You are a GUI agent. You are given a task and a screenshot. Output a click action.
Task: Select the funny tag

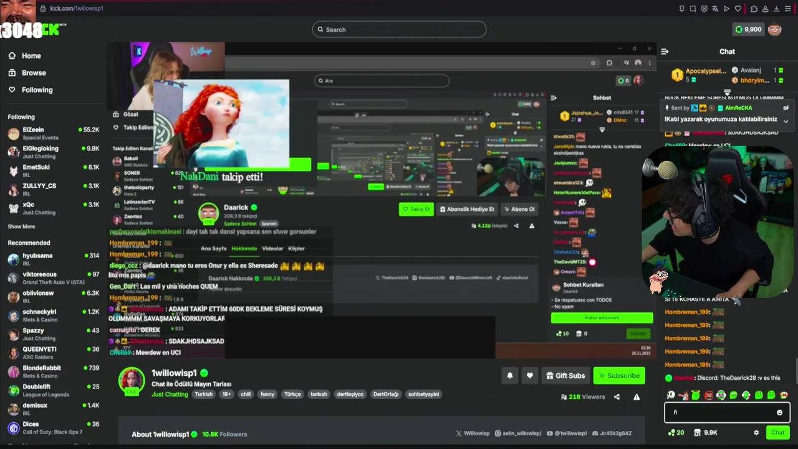coord(267,394)
